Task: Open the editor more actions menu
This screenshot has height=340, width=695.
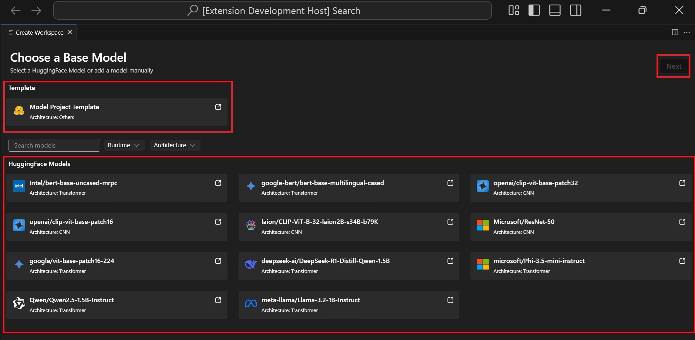Action: (687, 32)
